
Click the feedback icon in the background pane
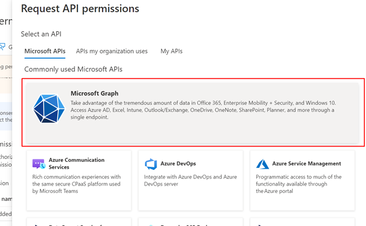(x=2, y=47)
